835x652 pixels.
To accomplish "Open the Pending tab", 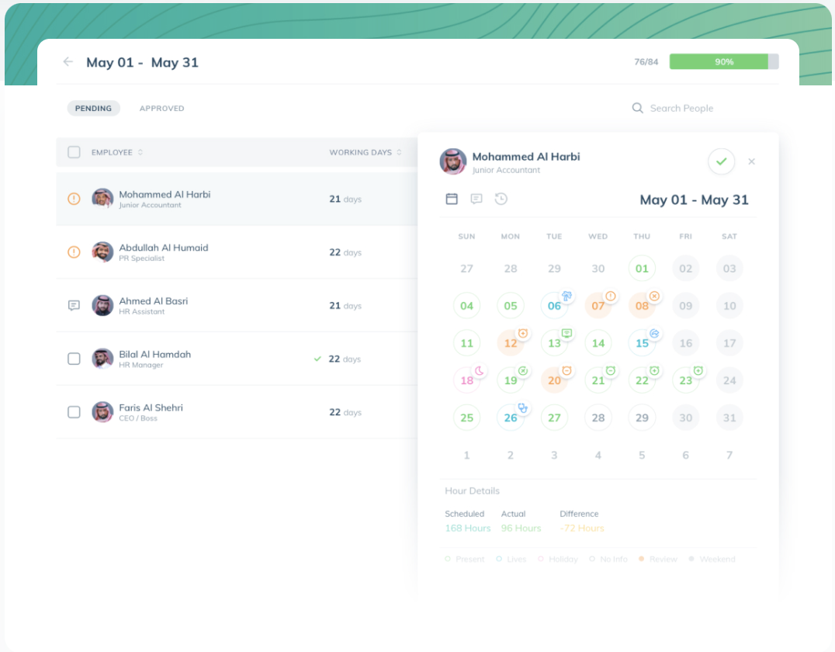I will pyautogui.click(x=93, y=108).
